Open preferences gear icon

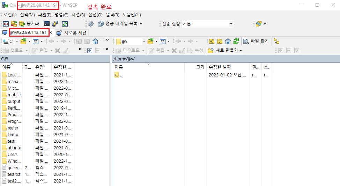91,24
